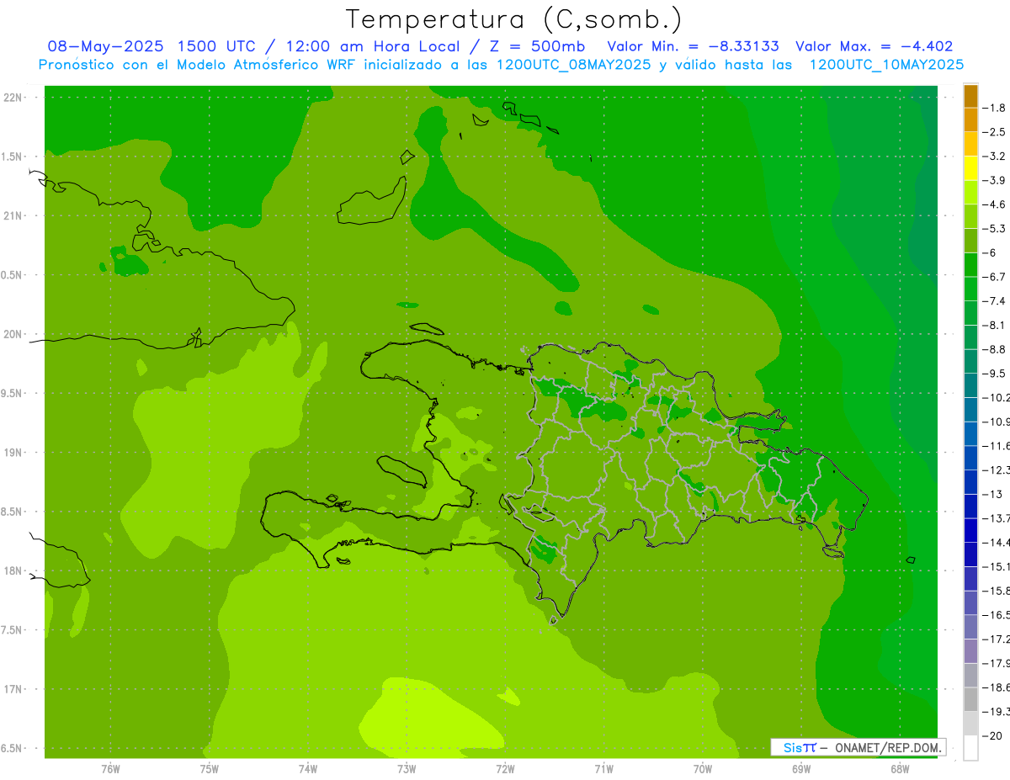Click the '-3.9' colorbar value
This screenshot has height=780, width=1010.
(x=994, y=180)
